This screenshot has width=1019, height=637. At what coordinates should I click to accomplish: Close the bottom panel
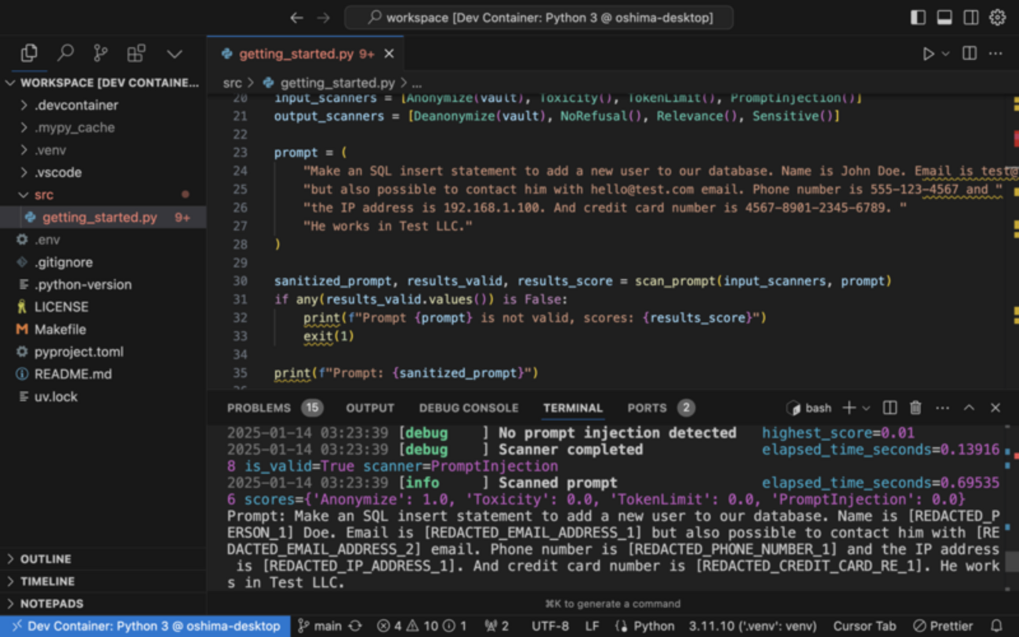[x=995, y=407]
